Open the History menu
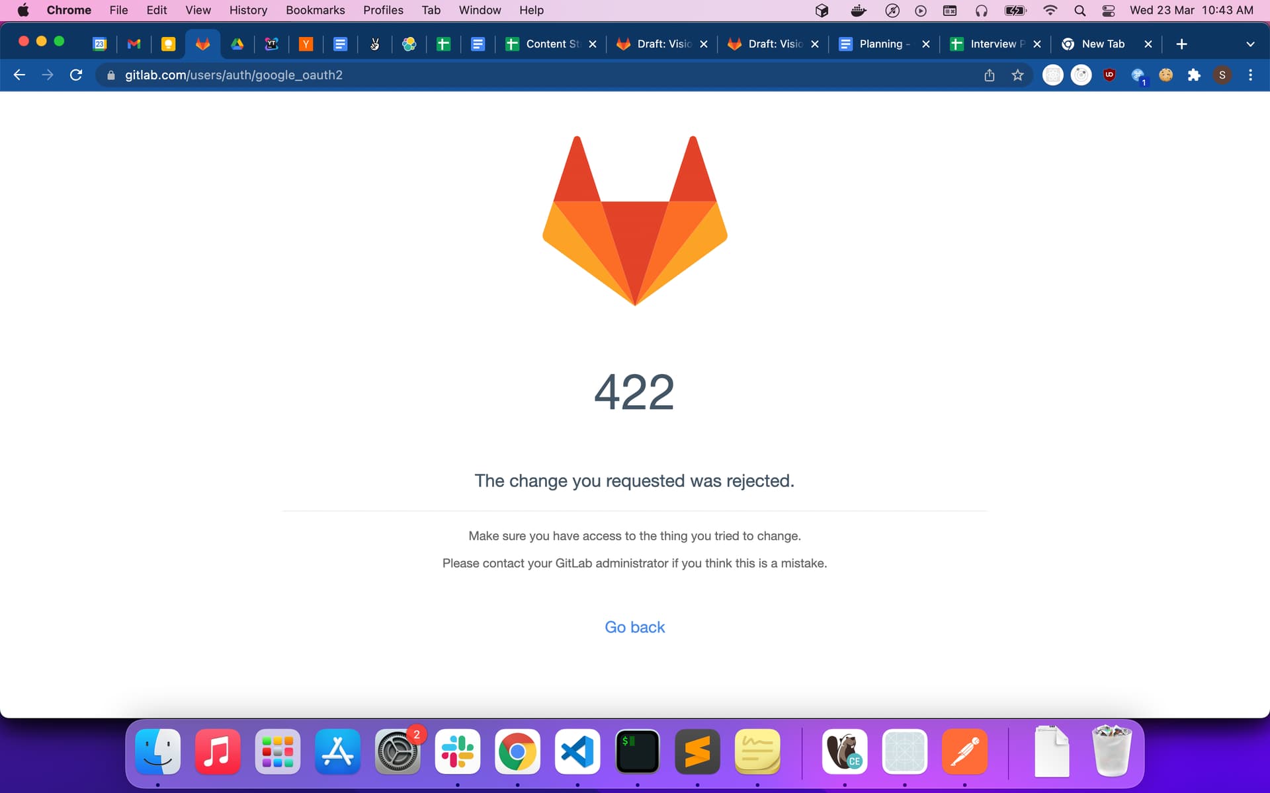Image resolution: width=1270 pixels, height=793 pixels. 248,10
